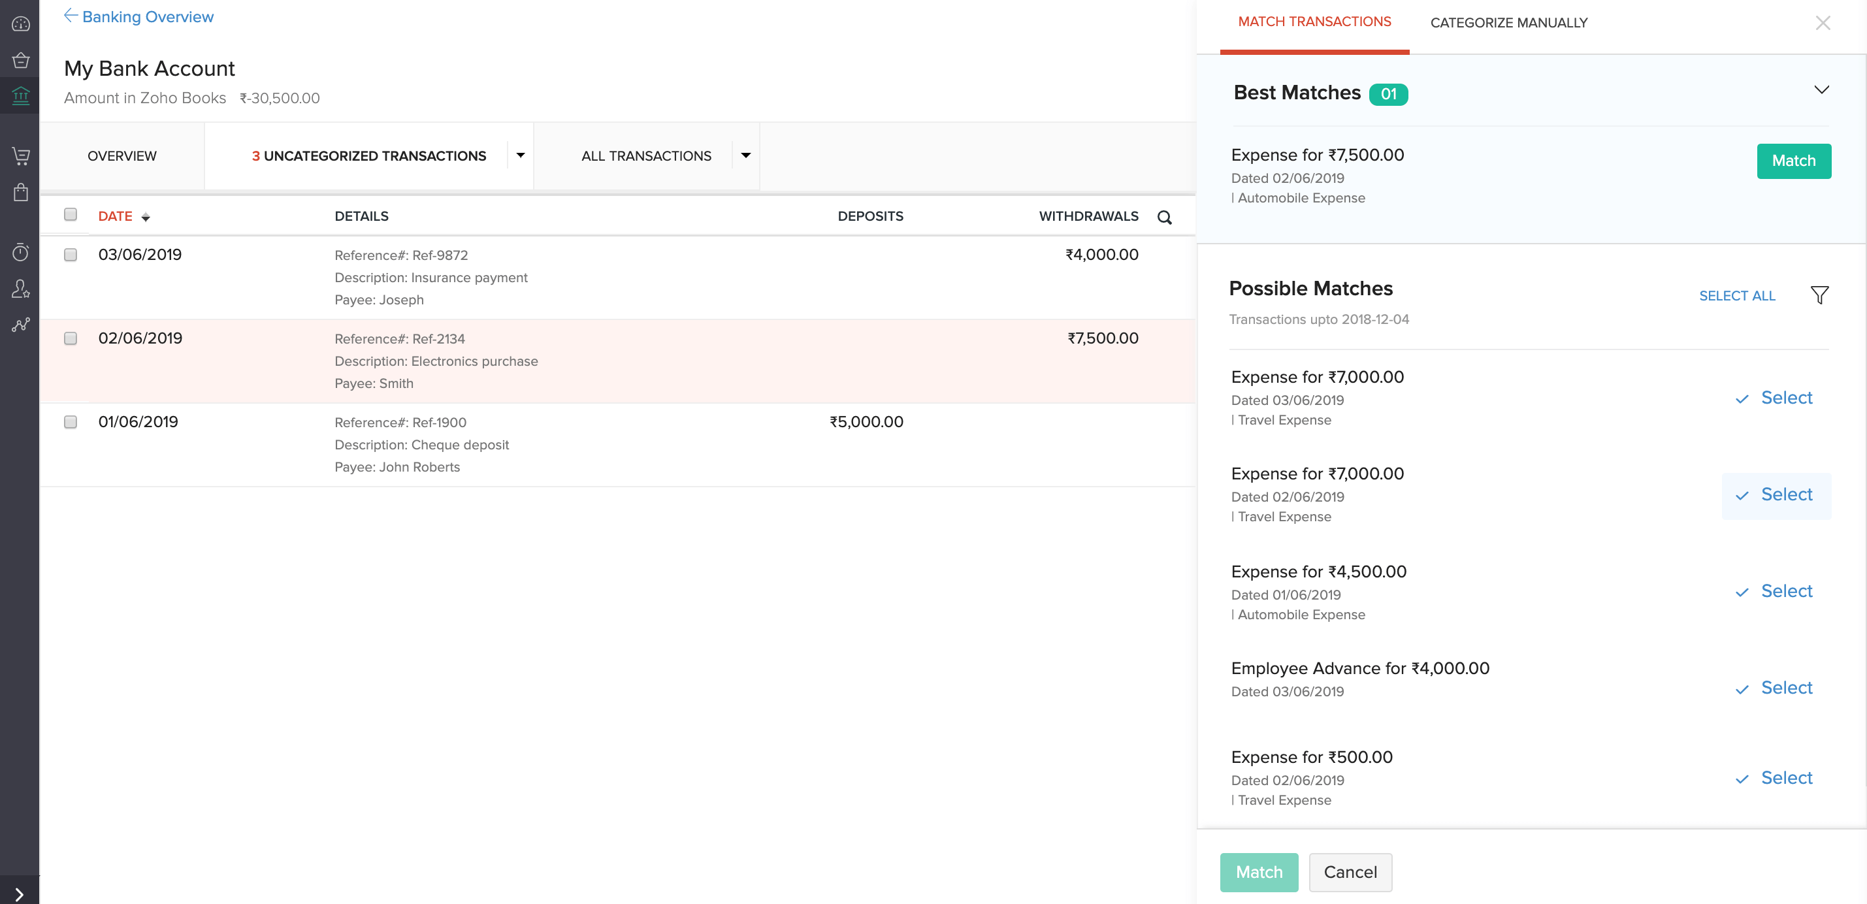The image size is (1867, 904).
Task: Open the Purchases bag sidebar icon
Action: coord(20,192)
